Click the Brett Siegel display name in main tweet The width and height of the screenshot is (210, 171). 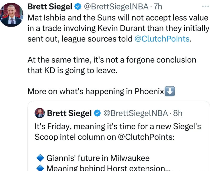click(x=50, y=7)
